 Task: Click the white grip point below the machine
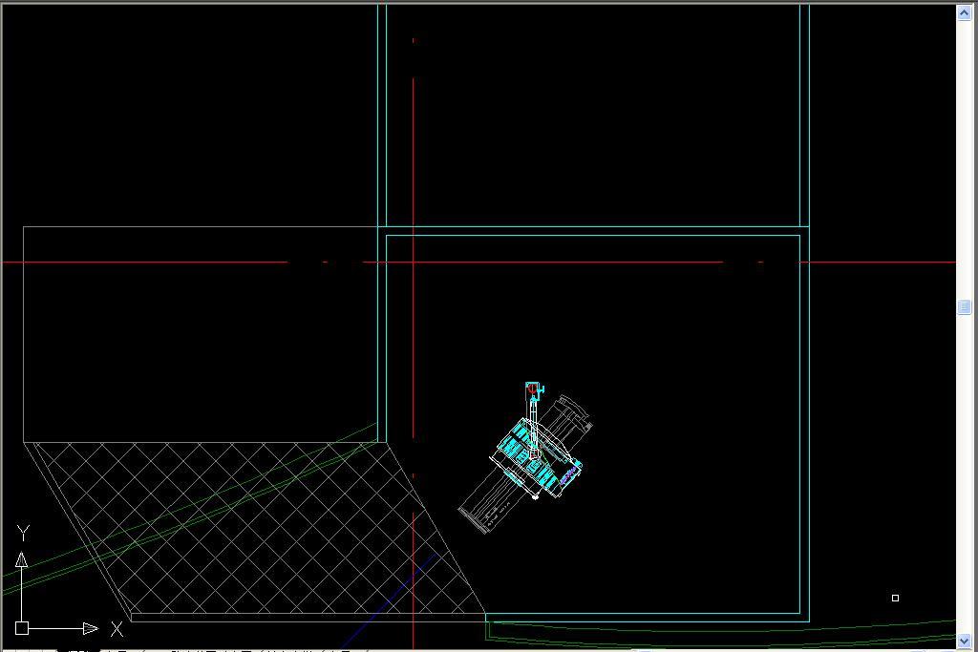(535, 496)
